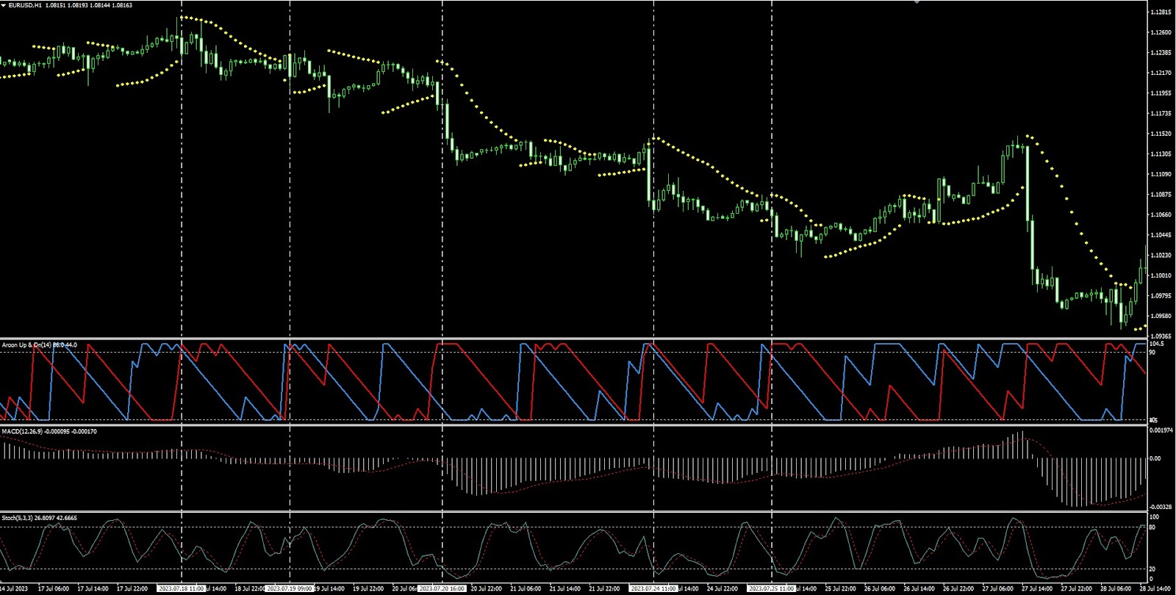Screen dimensions: 1176x595
Task: Click the Stochastic scale level 80
Action: pyautogui.click(x=1152, y=527)
